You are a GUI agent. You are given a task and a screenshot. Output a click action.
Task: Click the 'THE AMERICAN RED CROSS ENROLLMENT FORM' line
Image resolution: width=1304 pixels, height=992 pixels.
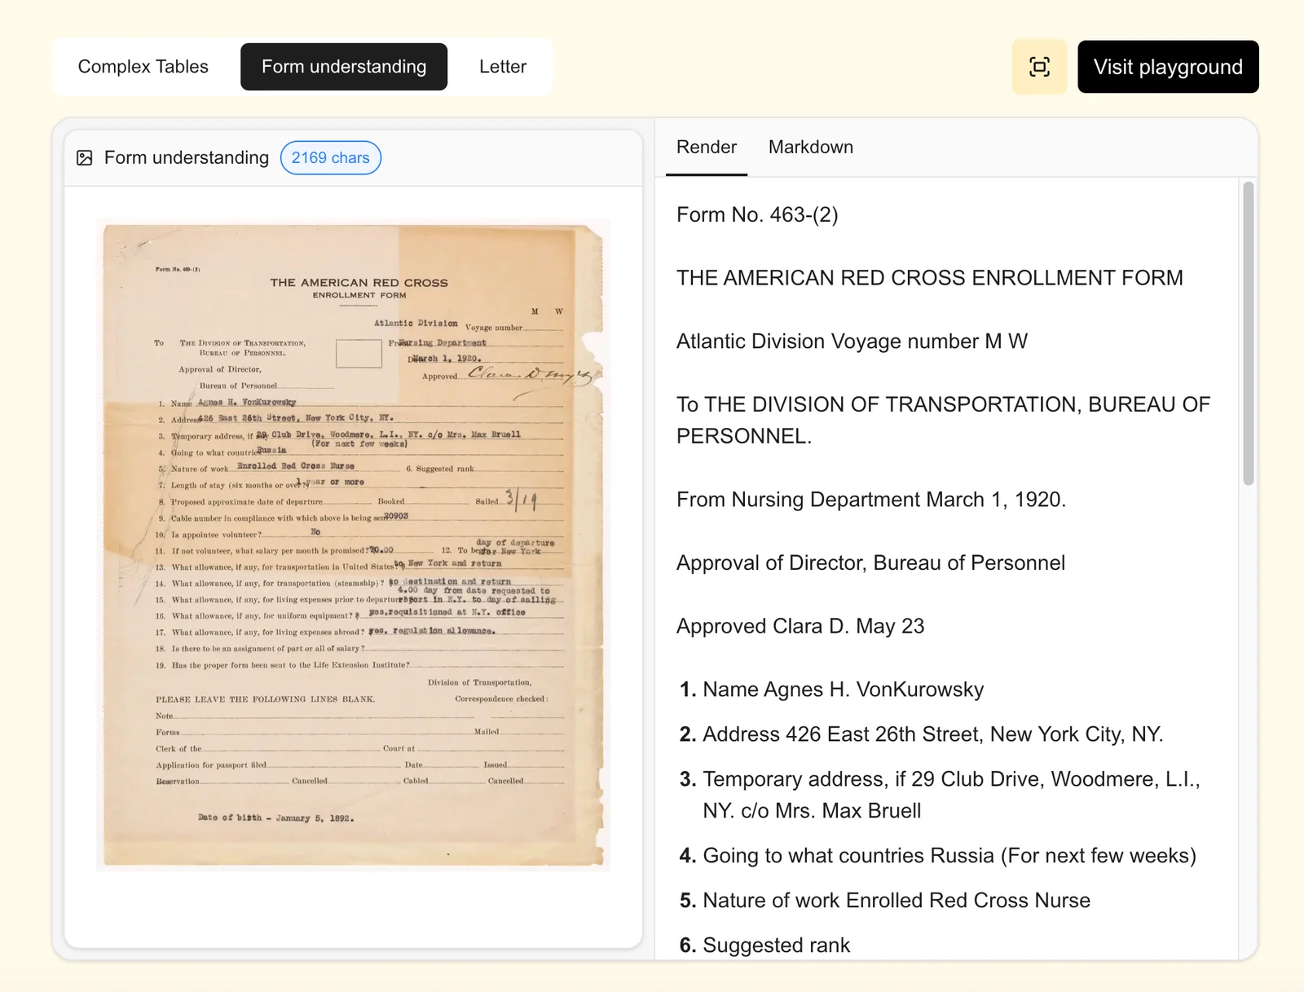coord(929,278)
